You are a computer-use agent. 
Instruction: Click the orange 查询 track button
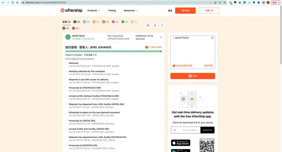click(x=193, y=76)
